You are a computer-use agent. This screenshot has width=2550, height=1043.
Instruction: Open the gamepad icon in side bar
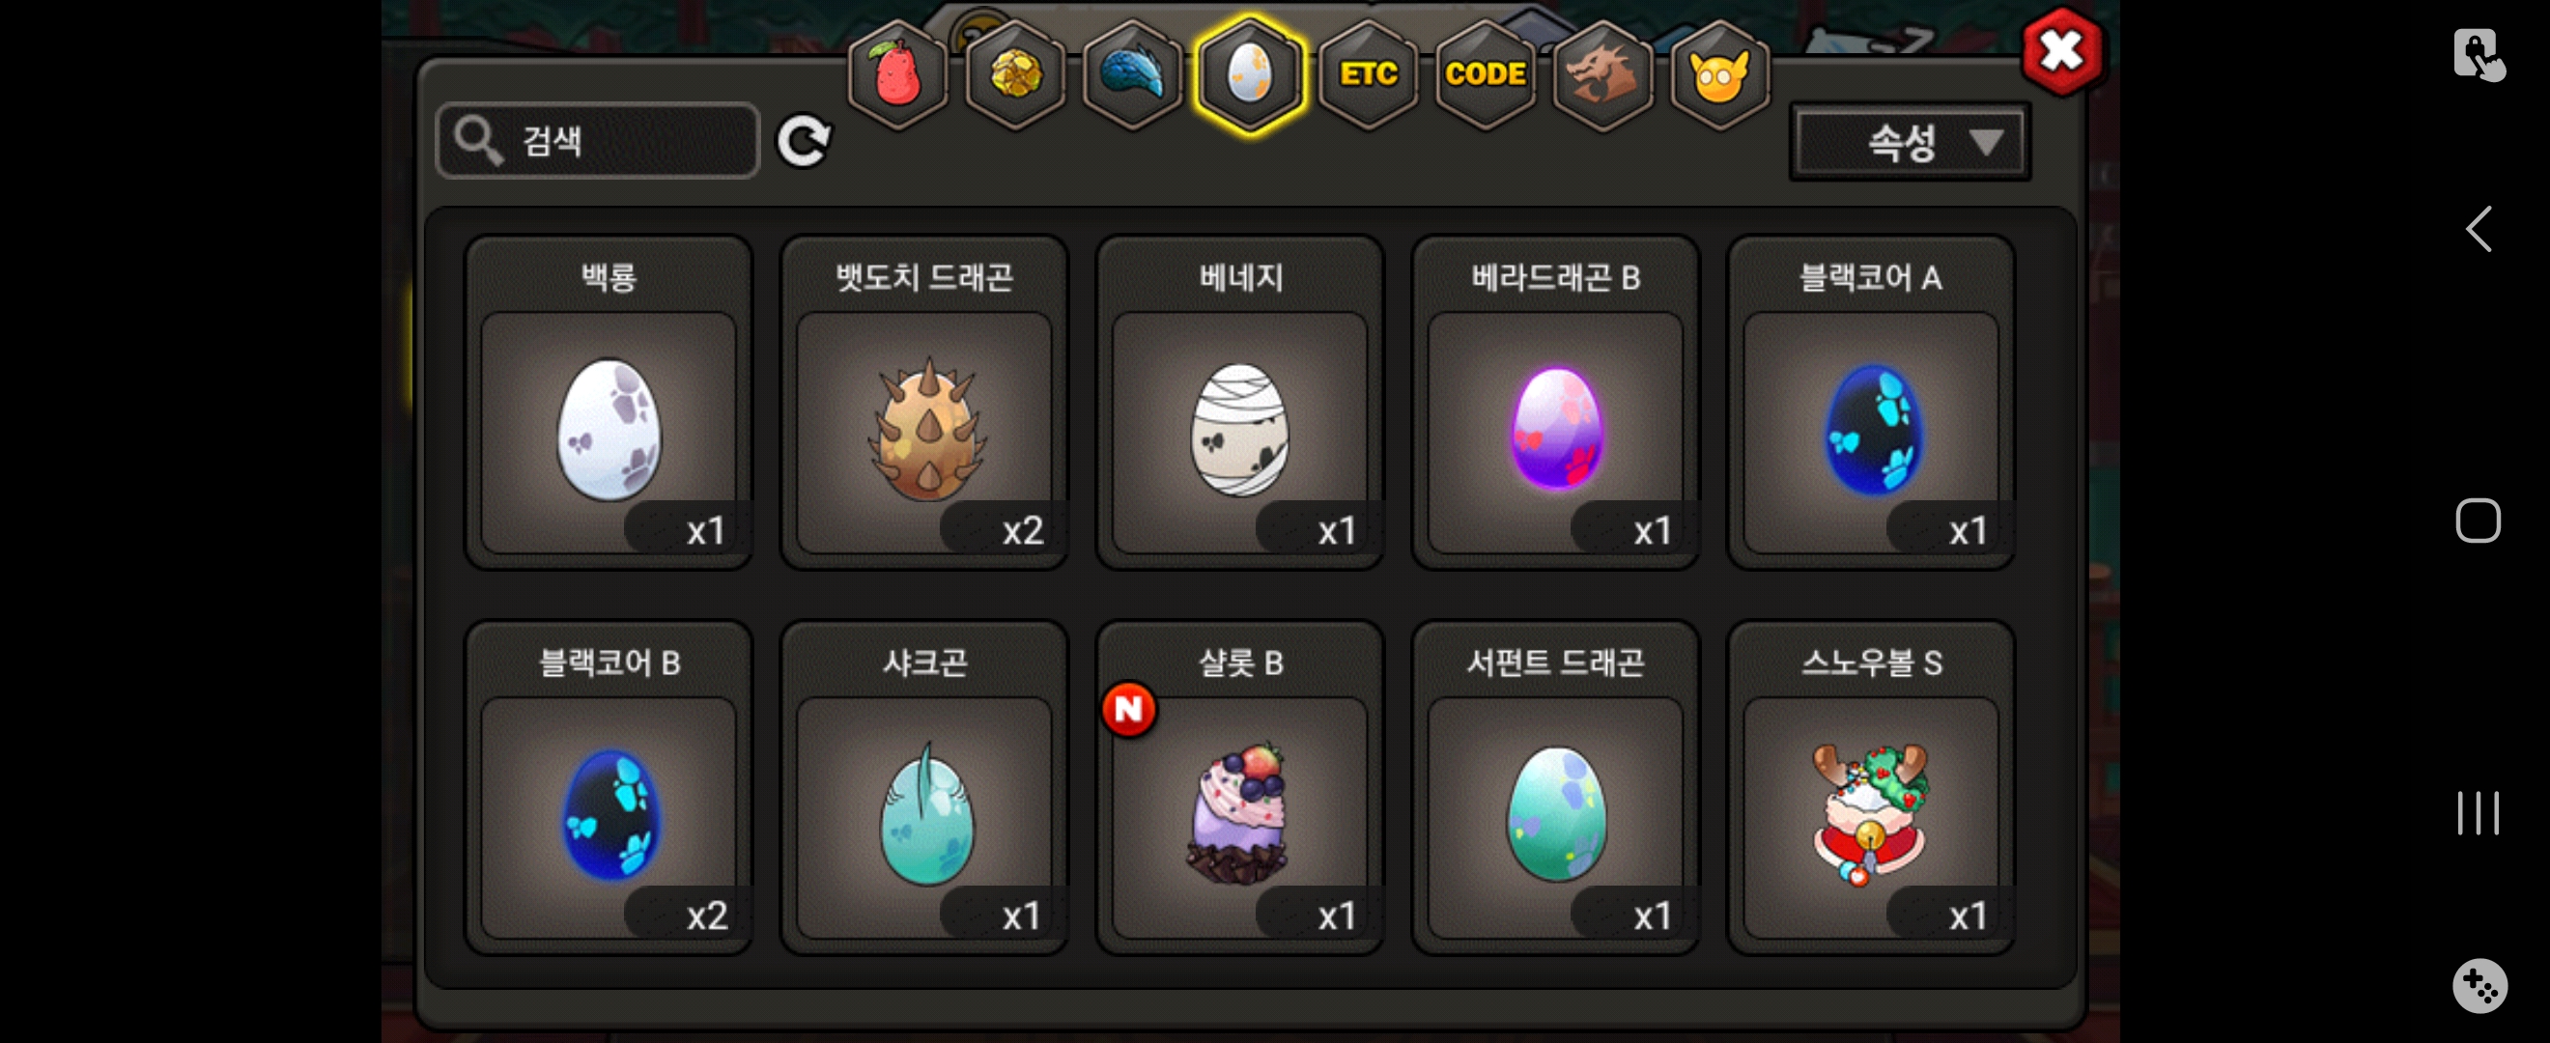coord(2479,986)
